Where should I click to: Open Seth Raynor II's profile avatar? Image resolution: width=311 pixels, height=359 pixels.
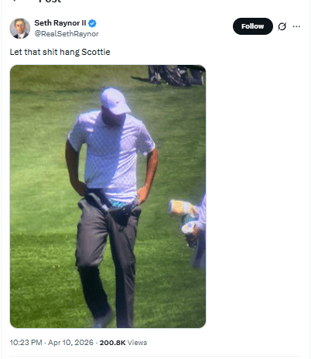click(x=20, y=29)
